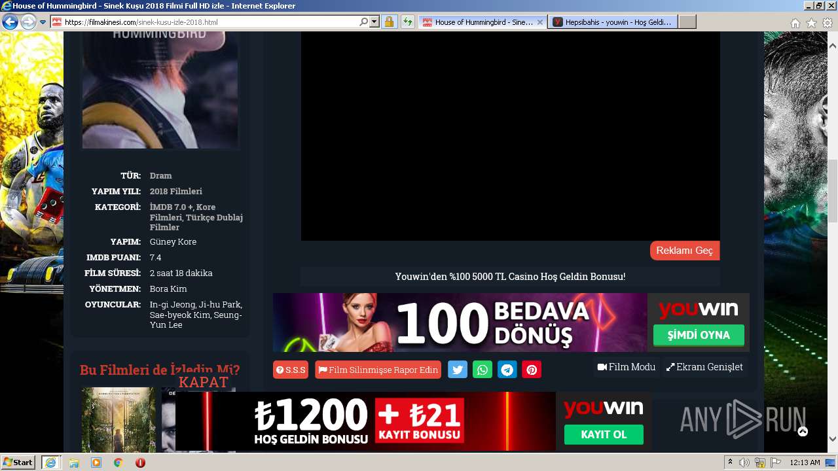Screen dimensions: 838x471
Task: Open Internet Explorer taskbar icon
Action: (50, 462)
